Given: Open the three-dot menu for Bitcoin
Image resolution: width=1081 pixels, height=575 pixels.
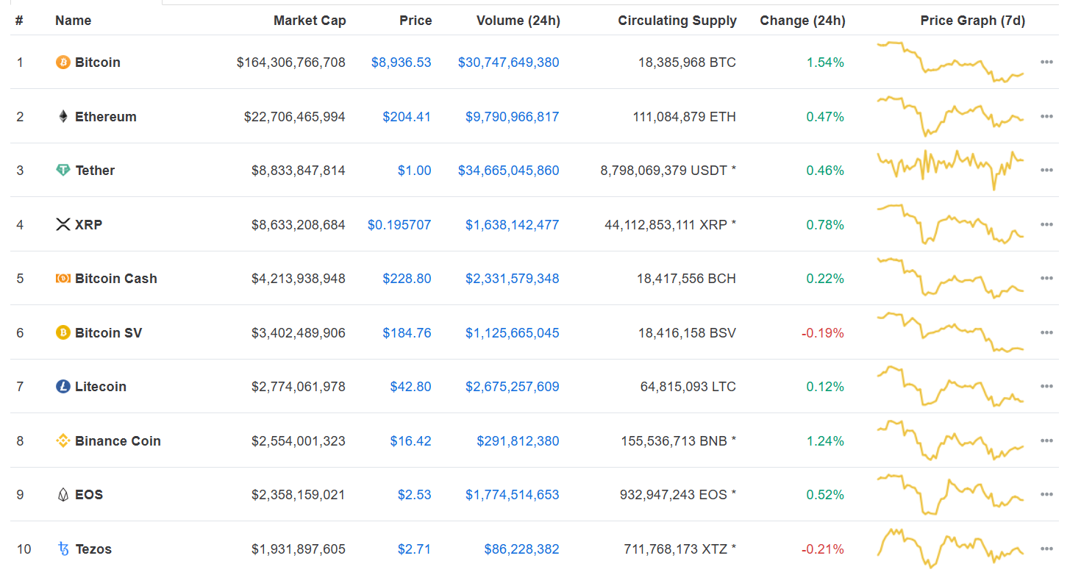Looking at the screenshot, I should (x=1047, y=63).
